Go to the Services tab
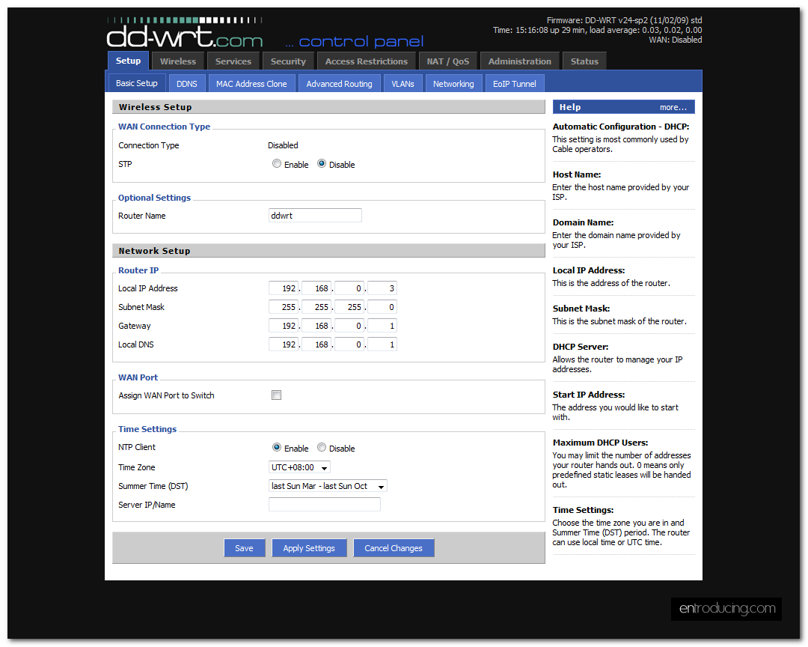 pos(233,61)
